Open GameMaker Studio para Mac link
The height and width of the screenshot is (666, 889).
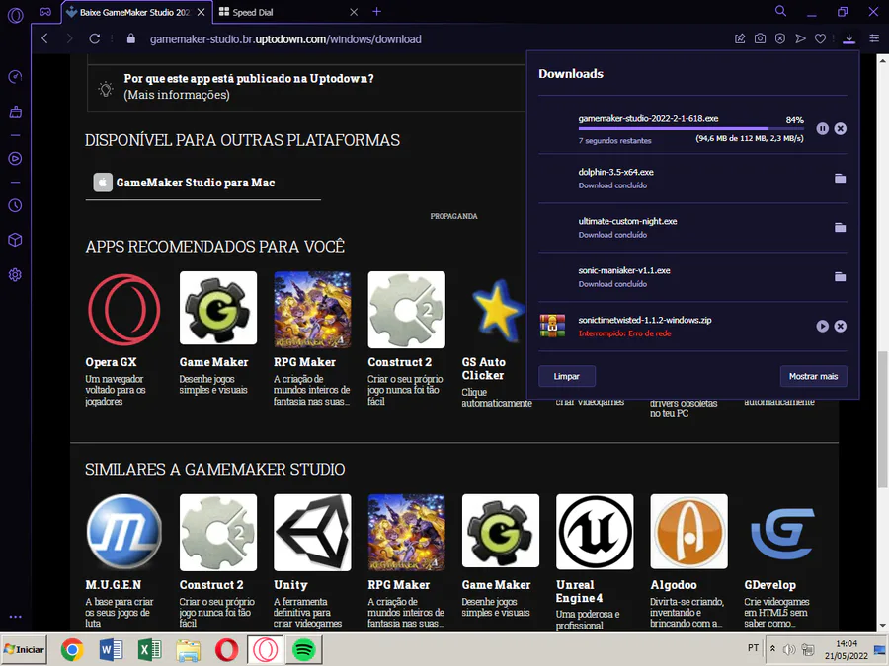[195, 183]
